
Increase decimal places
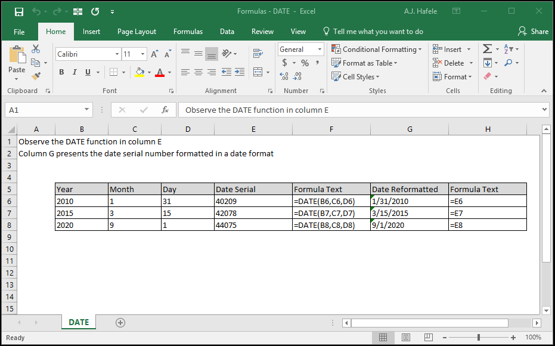coord(284,76)
